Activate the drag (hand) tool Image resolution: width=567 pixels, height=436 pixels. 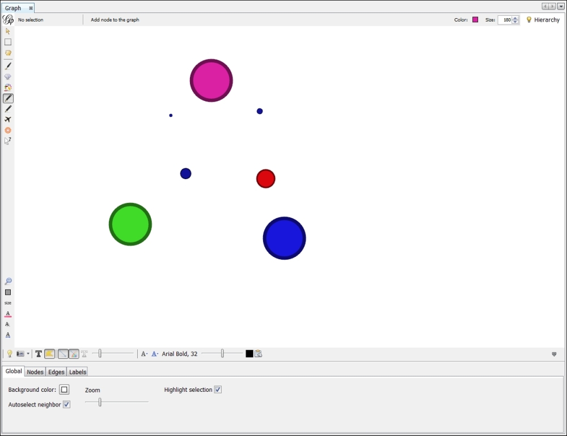click(8, 53)
